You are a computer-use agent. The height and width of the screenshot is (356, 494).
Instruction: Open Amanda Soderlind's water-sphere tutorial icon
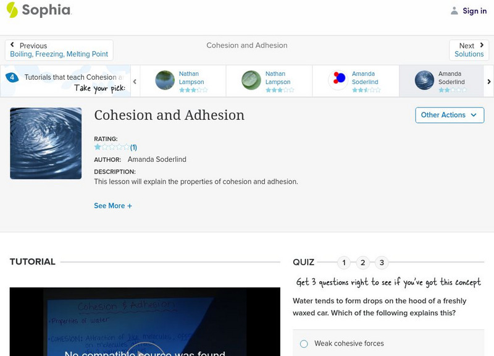point(423,80)
